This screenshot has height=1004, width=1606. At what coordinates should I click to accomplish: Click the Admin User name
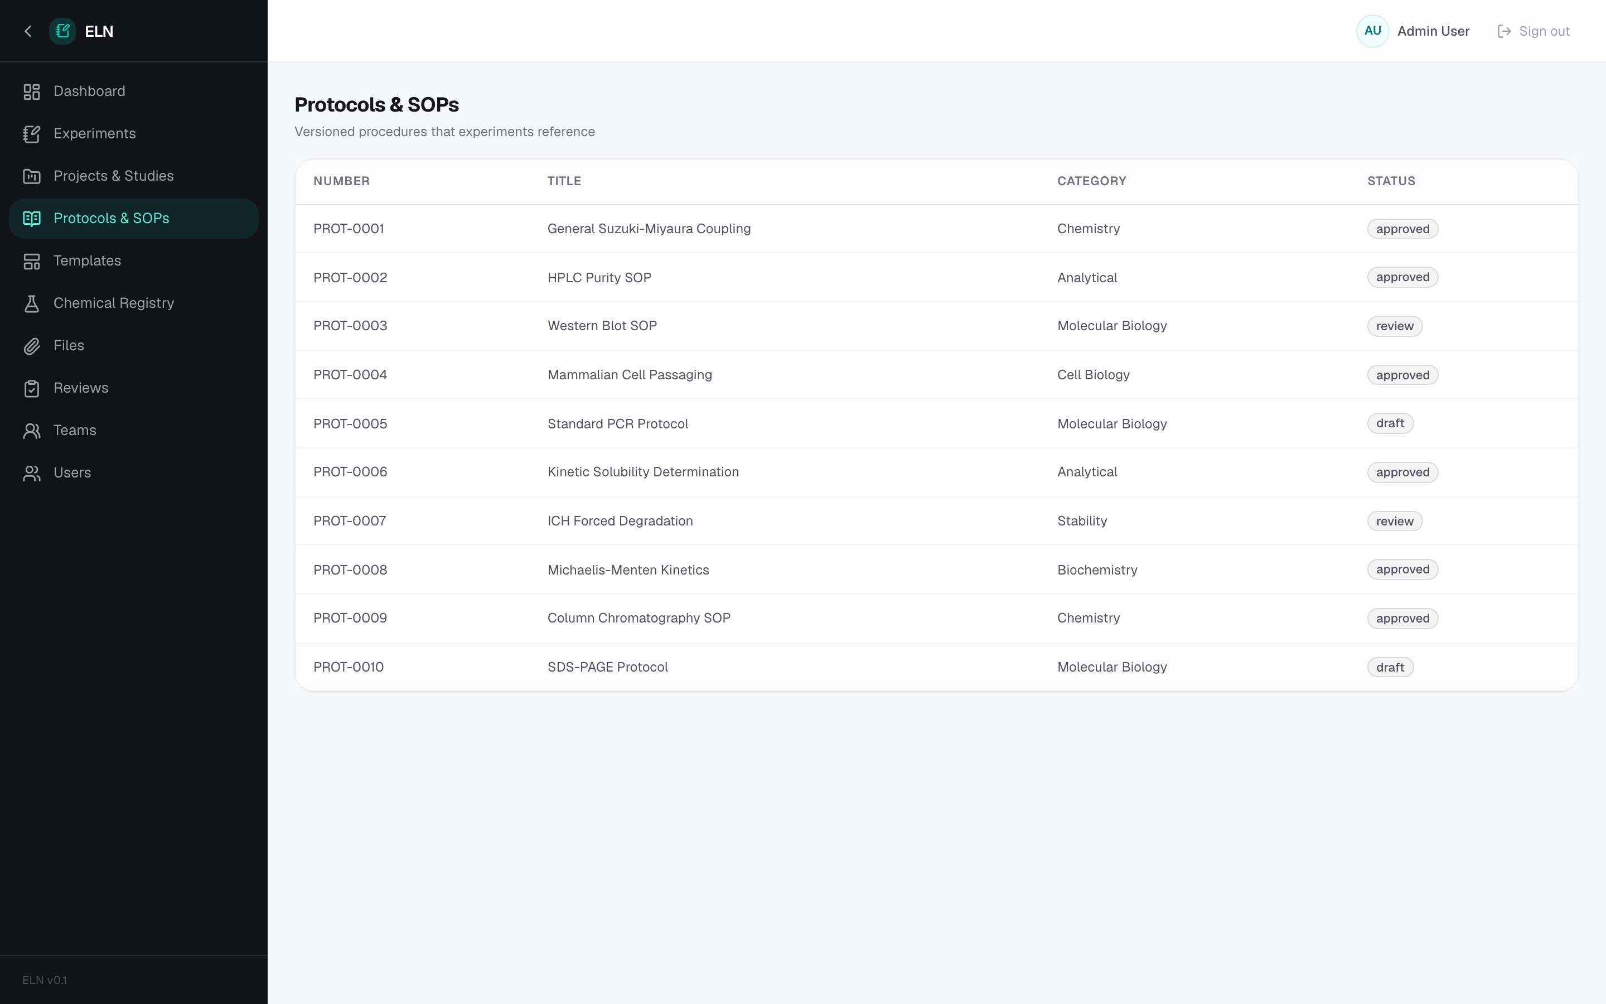1433,31
